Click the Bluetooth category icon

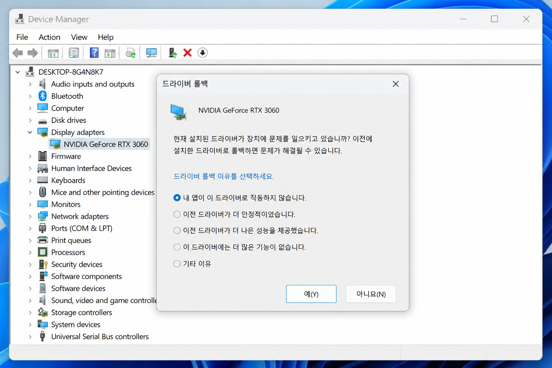click(42, 96)
